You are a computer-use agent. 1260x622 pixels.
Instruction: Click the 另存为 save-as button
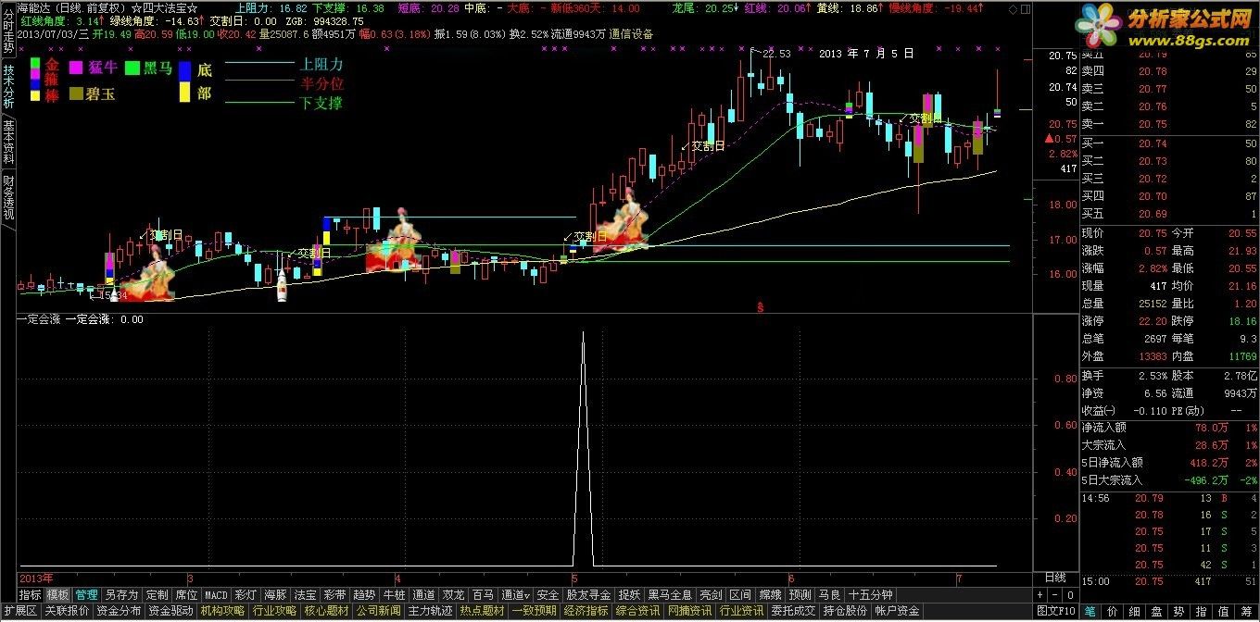121,594
